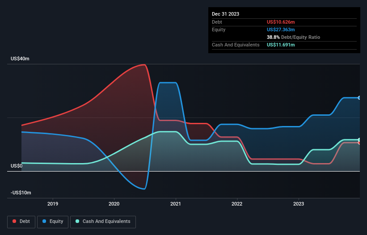Click the US$11.691m cash value
Screen dimensions: 367x235
point(281,45)
